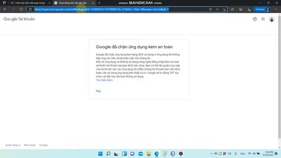View site information lock icon in address bar

click(x=30, y=9)
